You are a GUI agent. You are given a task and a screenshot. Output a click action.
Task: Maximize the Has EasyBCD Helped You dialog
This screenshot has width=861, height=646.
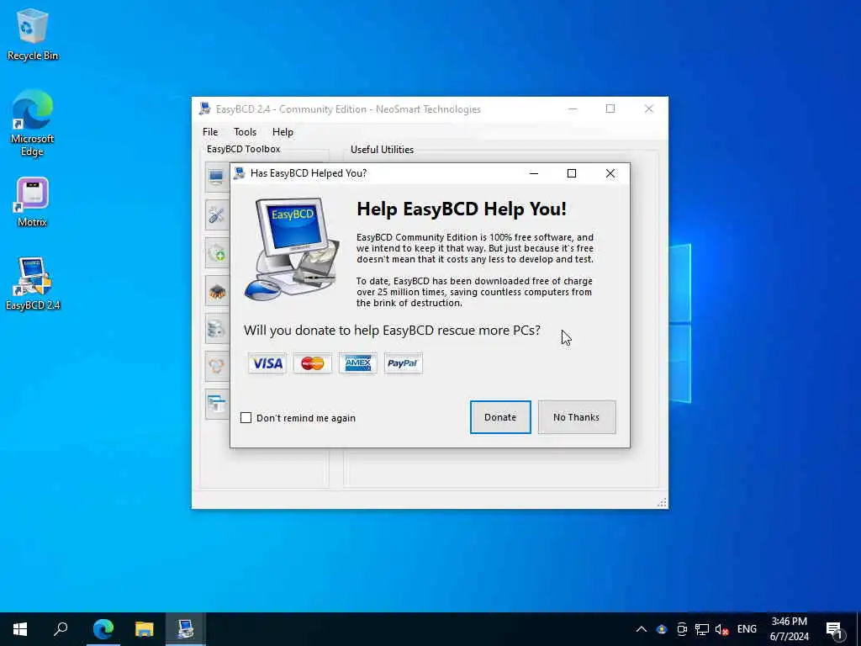pyautogui.click(x=572, y=173)
